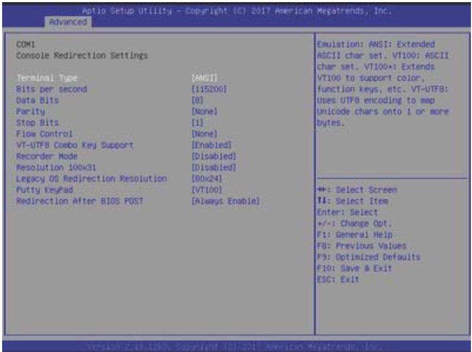Select the Stop Bits setting

[38, 123]
